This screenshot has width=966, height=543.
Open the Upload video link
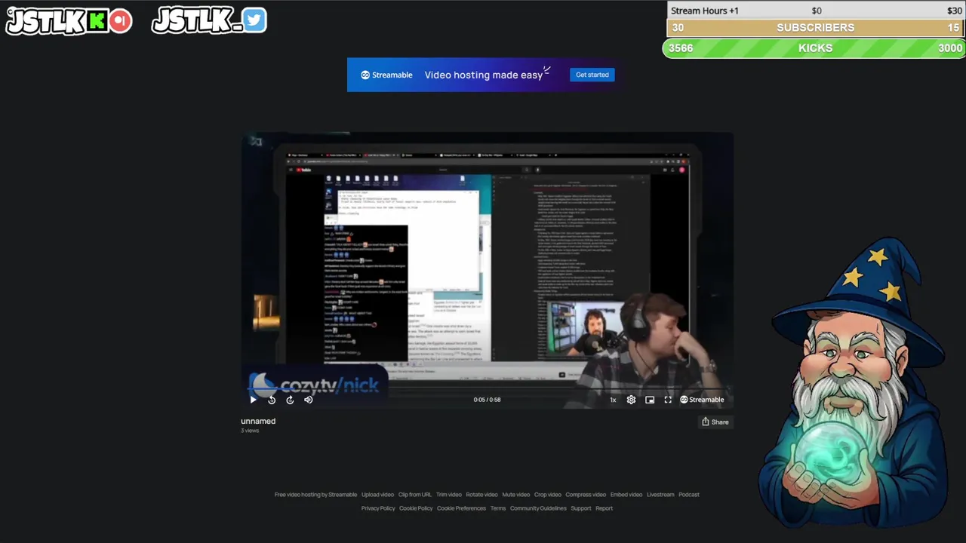pyautogui.click(x=377, y=495)
